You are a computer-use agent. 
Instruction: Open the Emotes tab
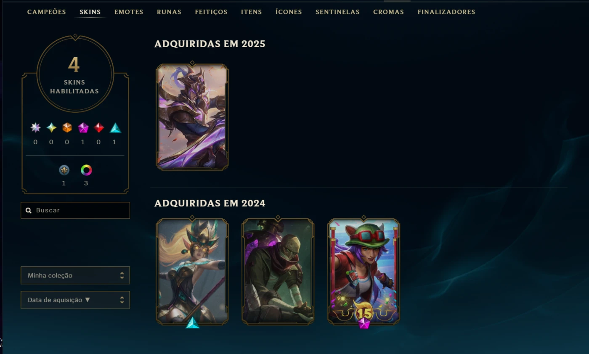pyautogui.click(x=129, y=12)
